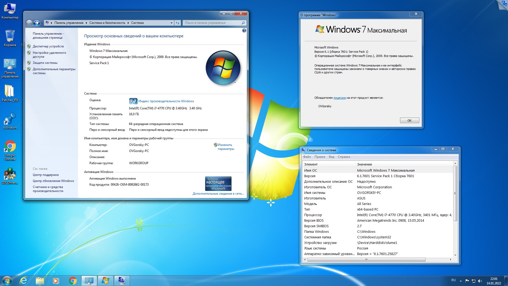Click the Windows Experience Index 7,7 badge
Image resolution: width=508 pixels, height=286 pixels.
133,101
